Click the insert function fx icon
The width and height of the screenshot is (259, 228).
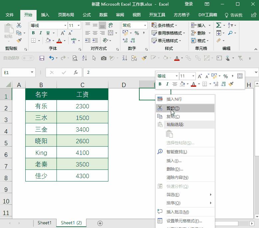76,72
